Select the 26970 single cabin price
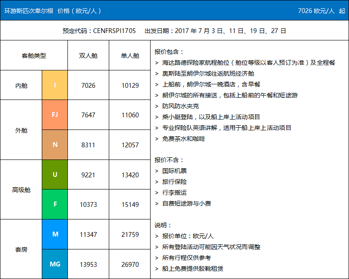349x279 pixels. 130,264
